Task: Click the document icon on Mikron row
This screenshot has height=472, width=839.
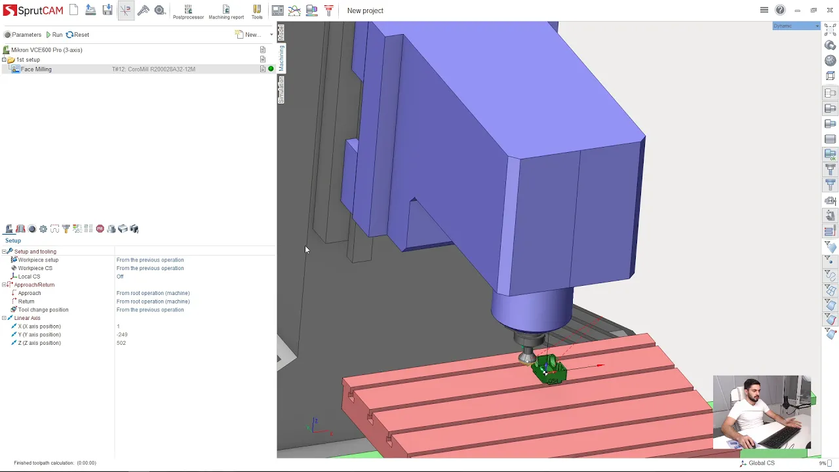Action: (263, 50)
